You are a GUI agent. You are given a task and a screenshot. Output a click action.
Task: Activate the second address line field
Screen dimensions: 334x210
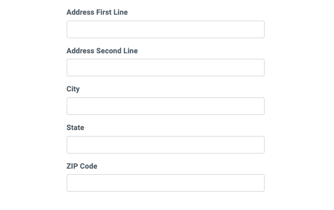tap(165, 68)
